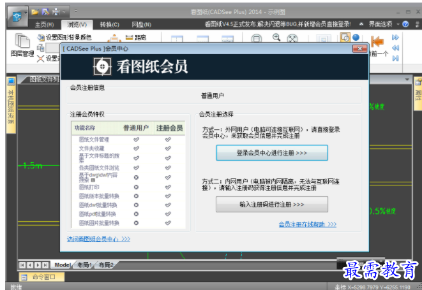The width and height of the screenshot is (422, 290).
Task: Click 设置图形背景颜色 option
Action: pyautogui.click(x=64, y=38)
